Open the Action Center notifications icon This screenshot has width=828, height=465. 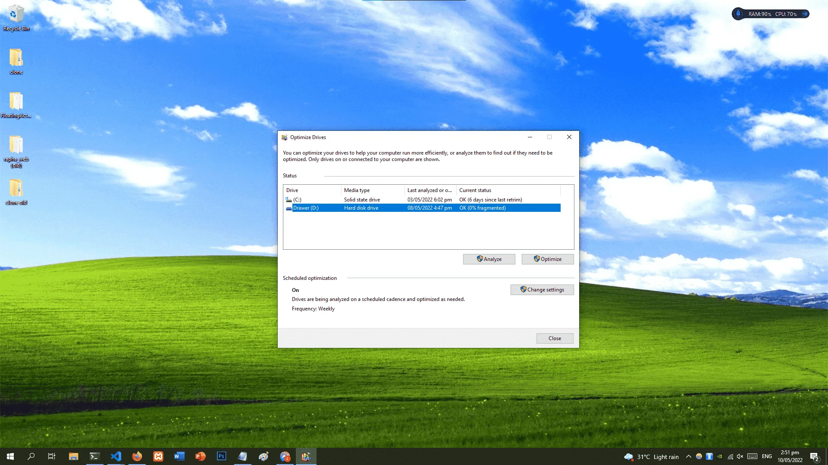pyautogui.click(x=815, y=457)
